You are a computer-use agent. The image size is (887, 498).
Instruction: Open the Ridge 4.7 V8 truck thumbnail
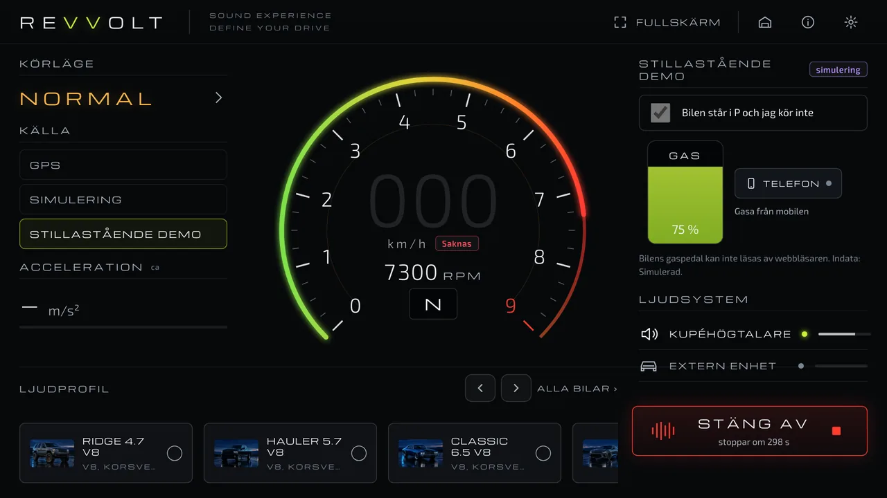click(52, 453)
